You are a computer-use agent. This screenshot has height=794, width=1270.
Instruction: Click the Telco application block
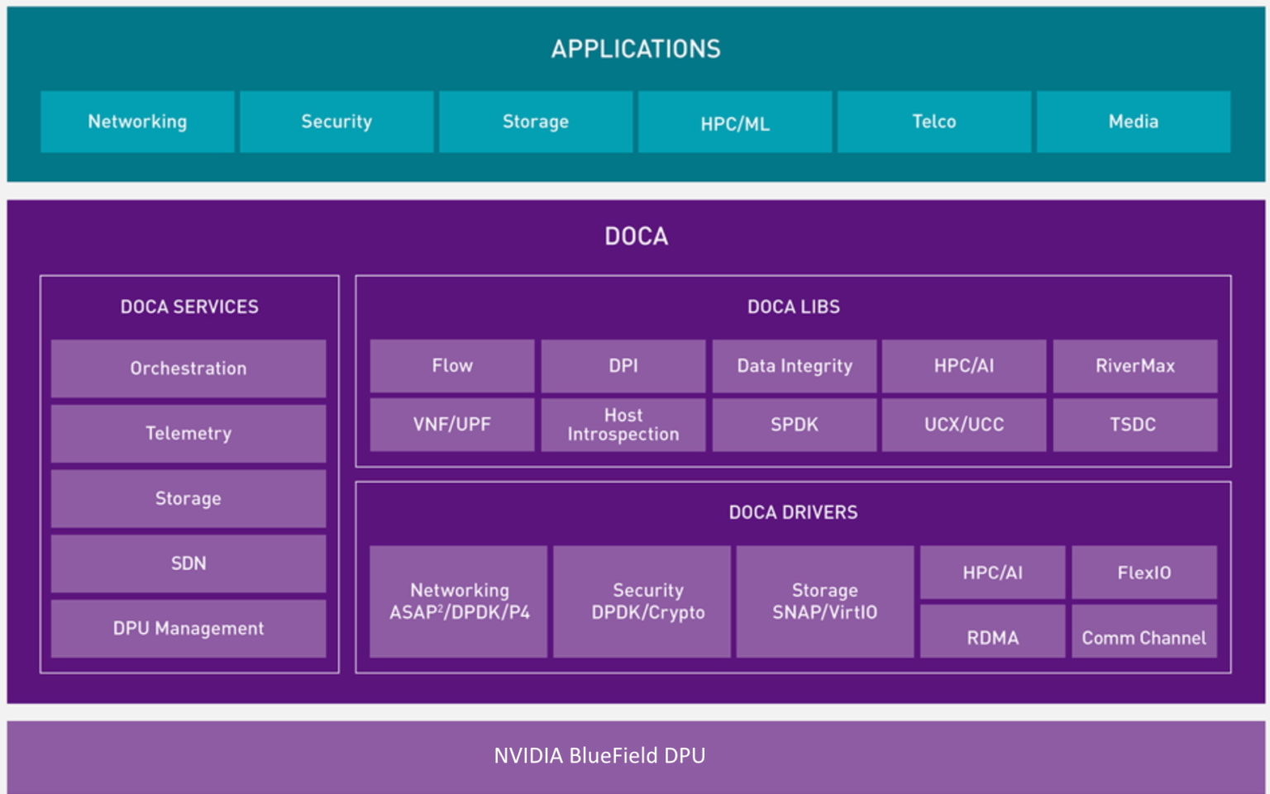[x=934, y=121]
